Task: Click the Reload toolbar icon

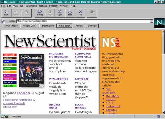Action: 40,13
